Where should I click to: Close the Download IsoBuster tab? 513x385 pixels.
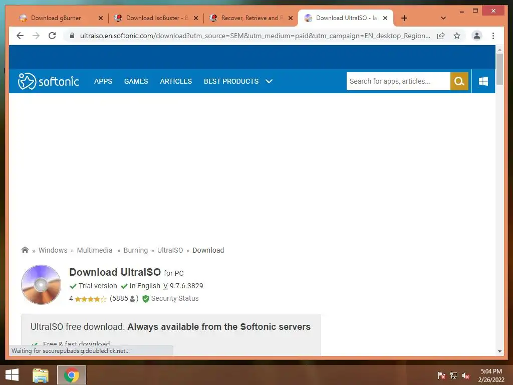click(x=196, y=18)
